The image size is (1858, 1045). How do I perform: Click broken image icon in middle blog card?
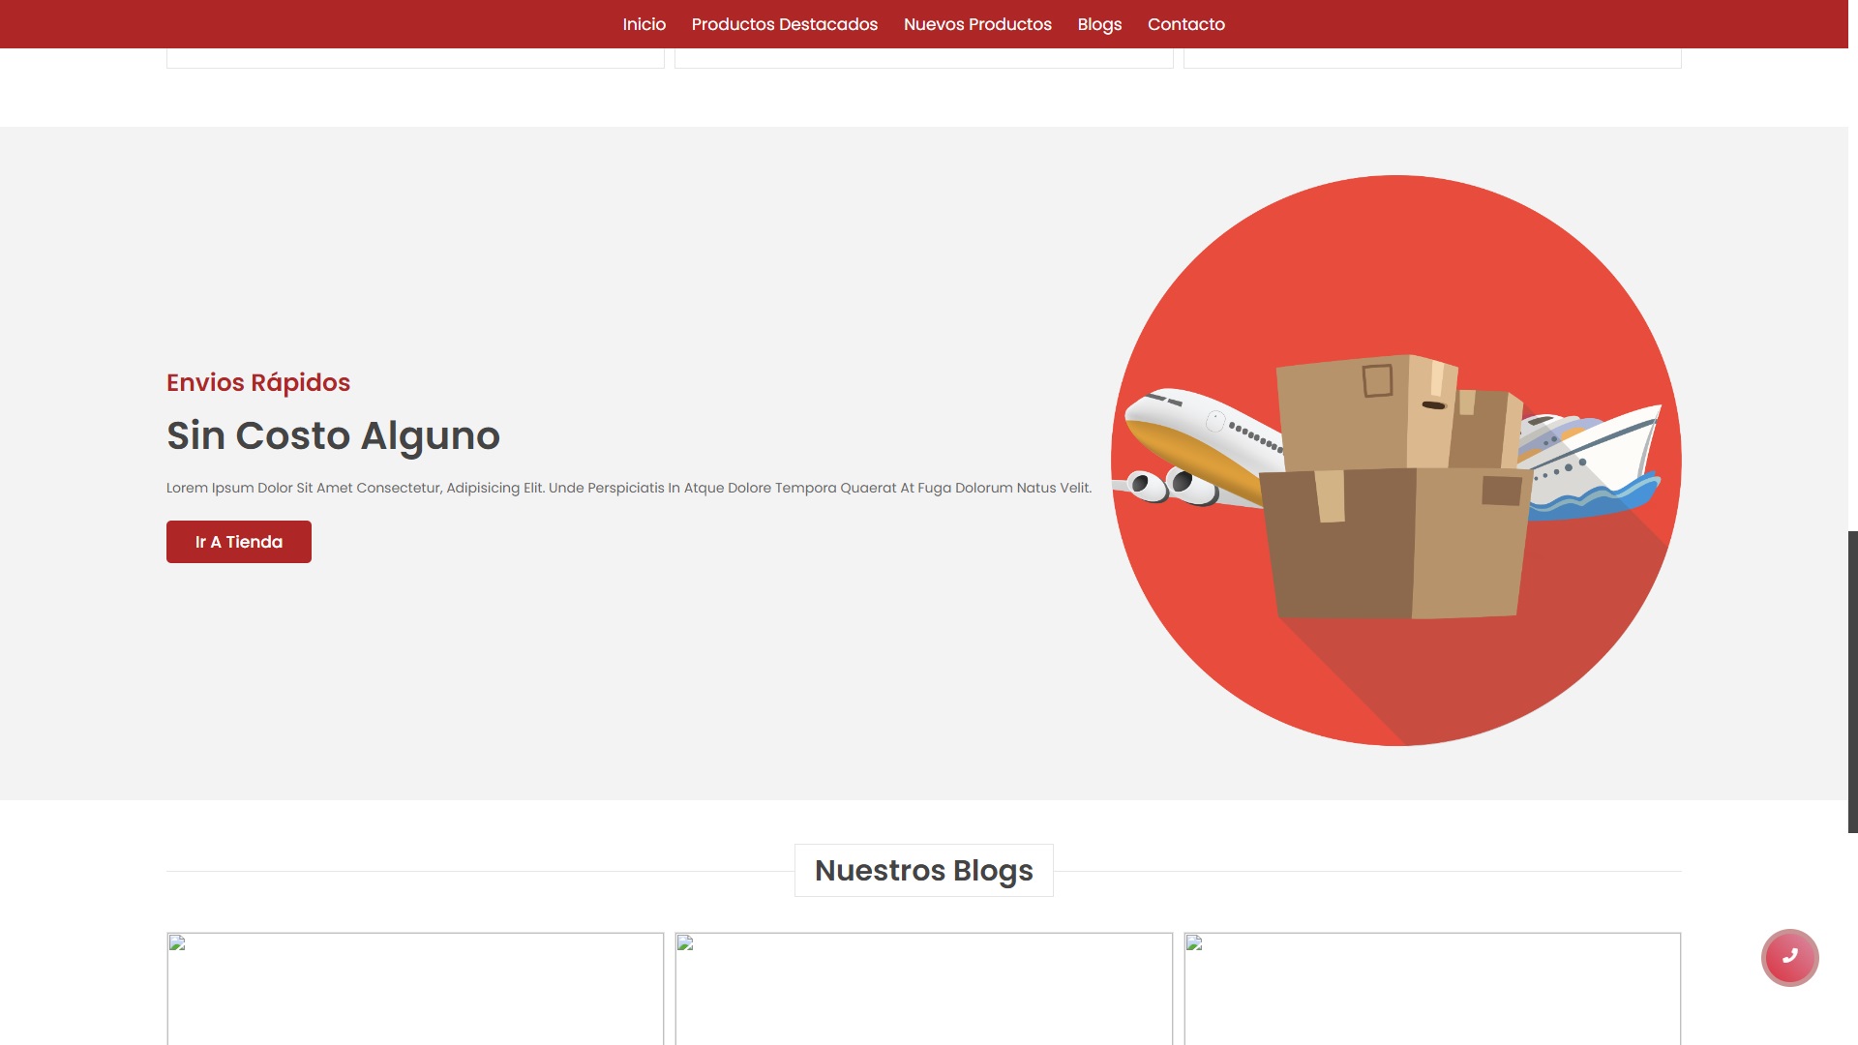[685, 943]
